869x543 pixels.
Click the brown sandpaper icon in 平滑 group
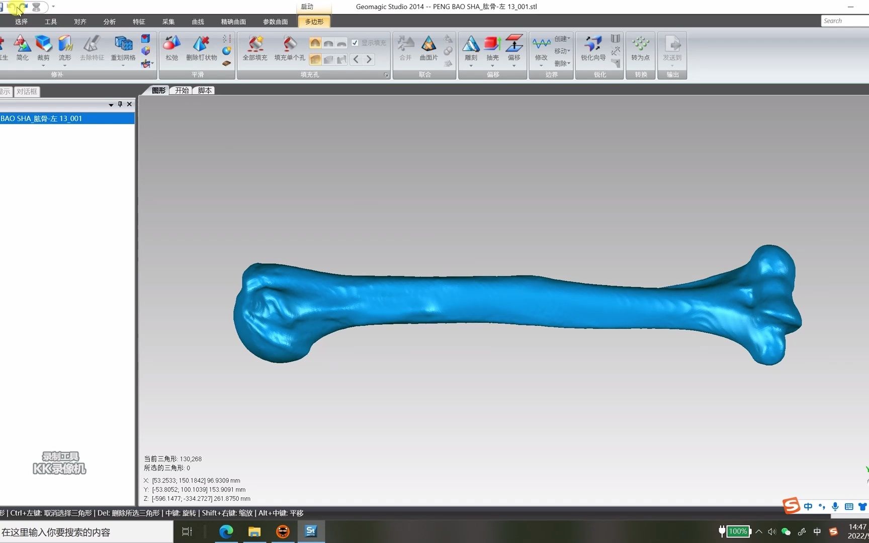[x=227, y=63]
